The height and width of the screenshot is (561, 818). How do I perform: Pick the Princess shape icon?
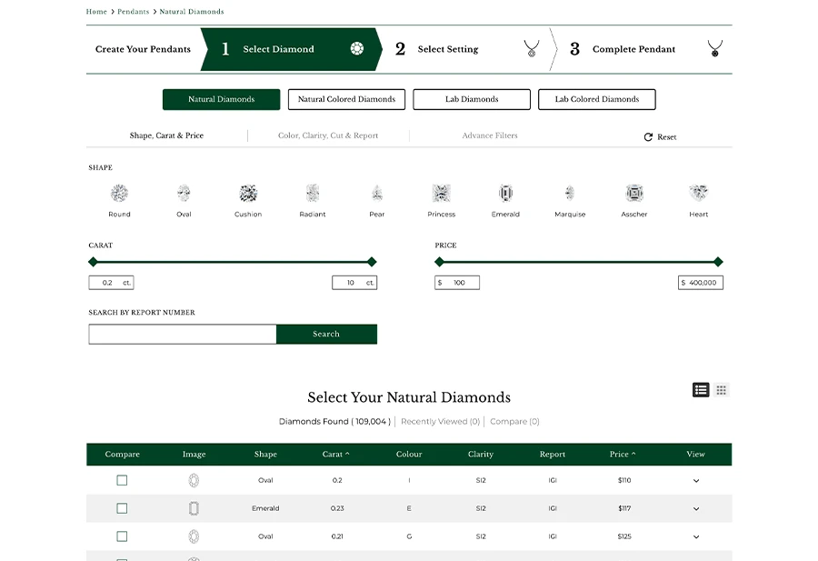pyautogui.click(x=442, y=194)
